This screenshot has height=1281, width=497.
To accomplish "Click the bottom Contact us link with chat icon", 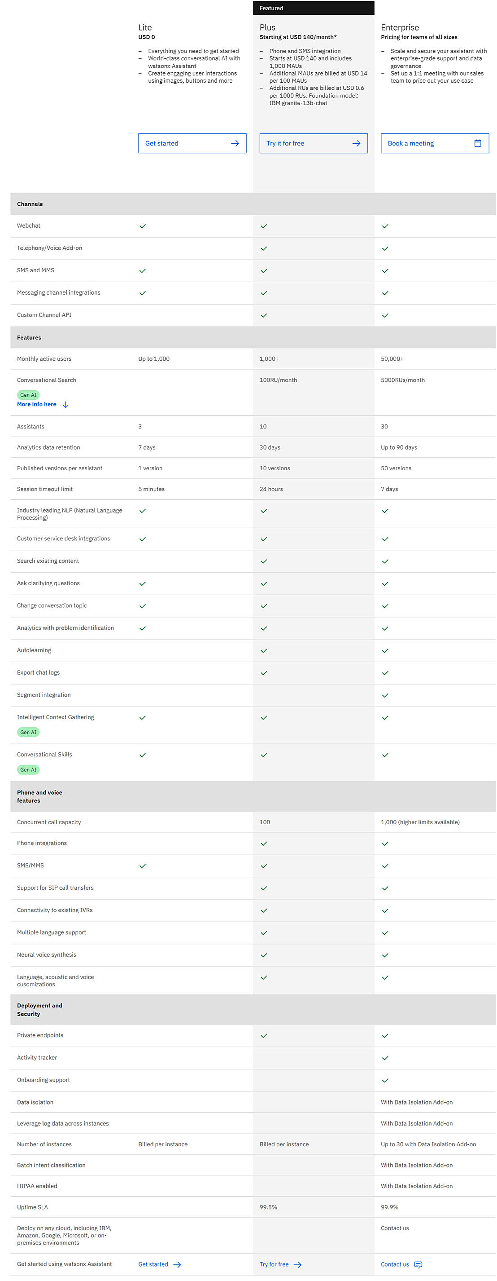I will pyautogui.click(x=401, y=1264).
